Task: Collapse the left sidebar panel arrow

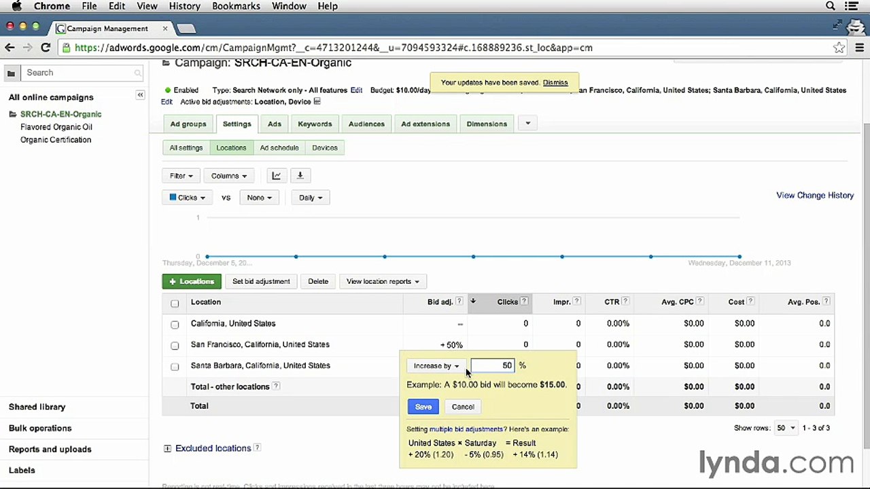Action: pyautogui.click(x=140, y=95)
